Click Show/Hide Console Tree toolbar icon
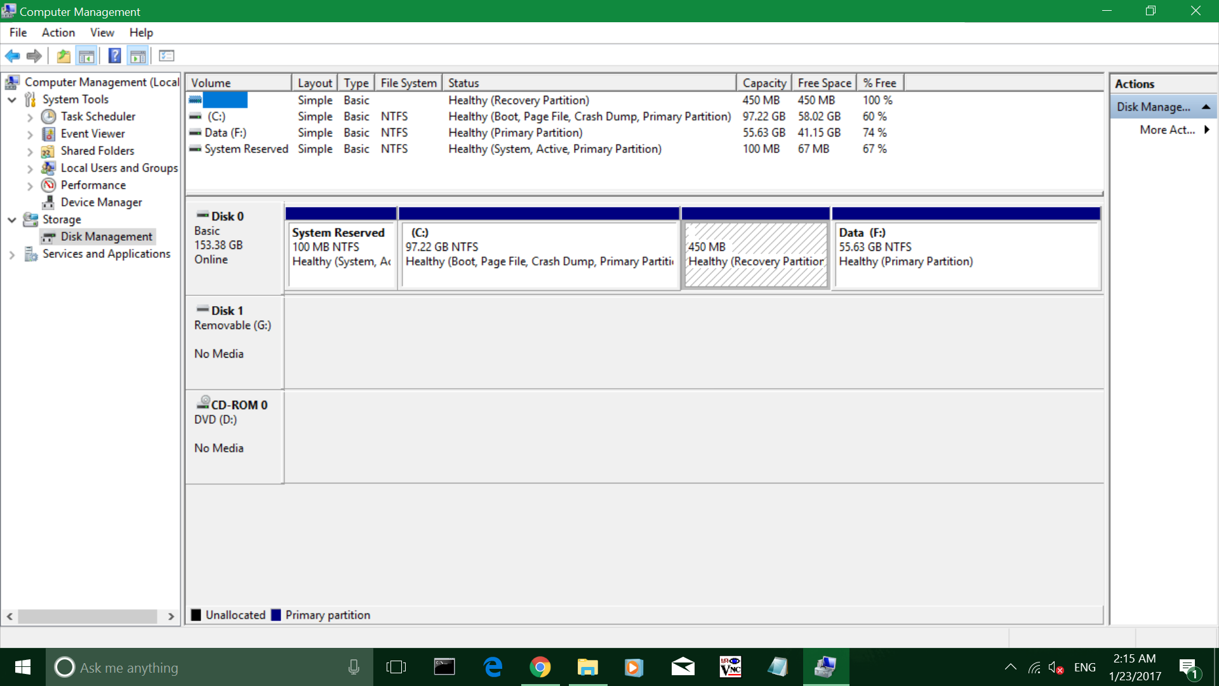1219x686 pixels. click(x=86, y=56)
